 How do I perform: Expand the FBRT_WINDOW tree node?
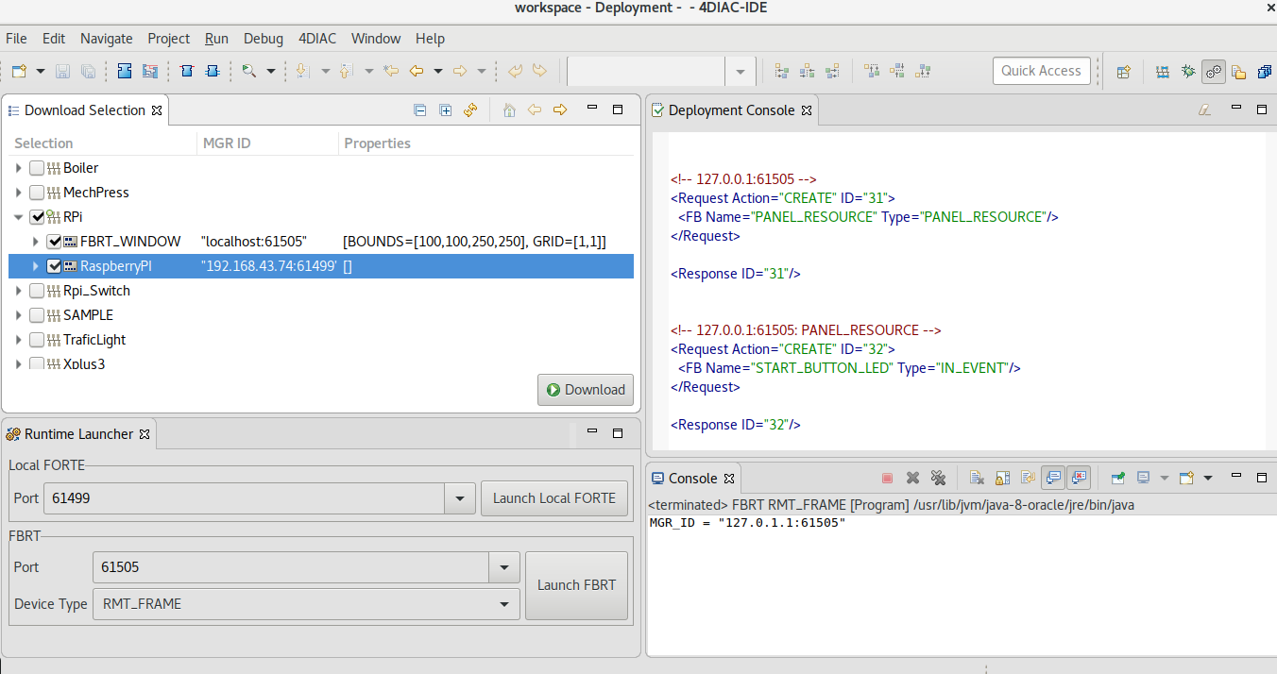pyautogui.click(x=36, y=242)
